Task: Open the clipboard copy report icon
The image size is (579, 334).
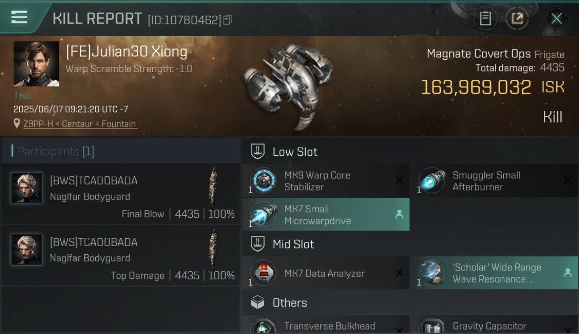Action: pyautogui.click(x=485, y=18)
